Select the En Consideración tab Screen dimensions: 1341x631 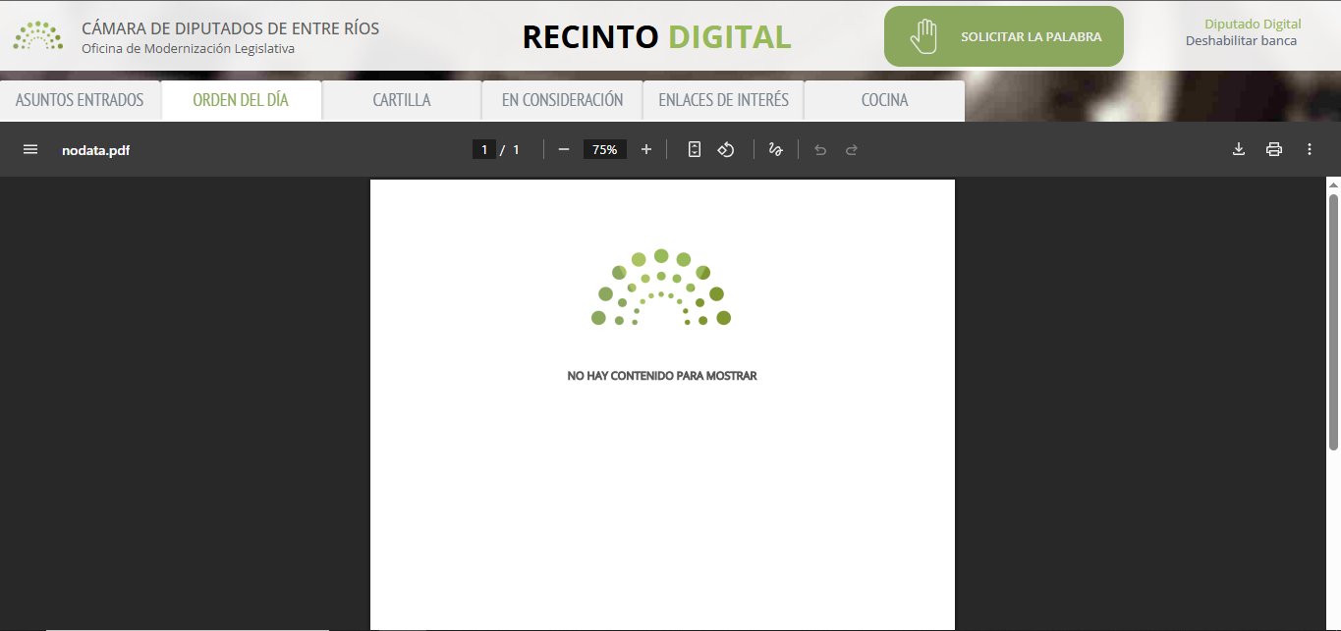pos(562,100)
